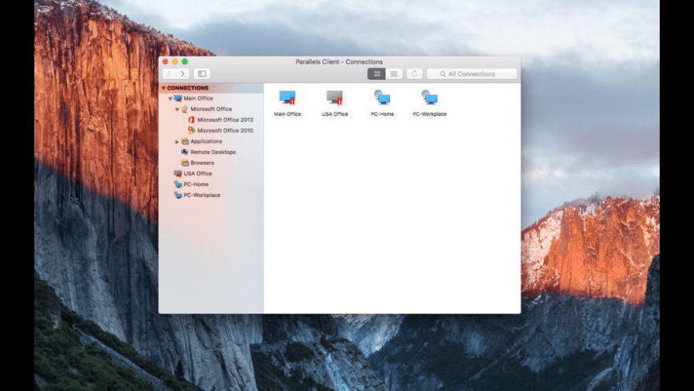Viewport: 694px width, 391px height.
Task: Focus the All Connections search field
Action: (471, 73)
